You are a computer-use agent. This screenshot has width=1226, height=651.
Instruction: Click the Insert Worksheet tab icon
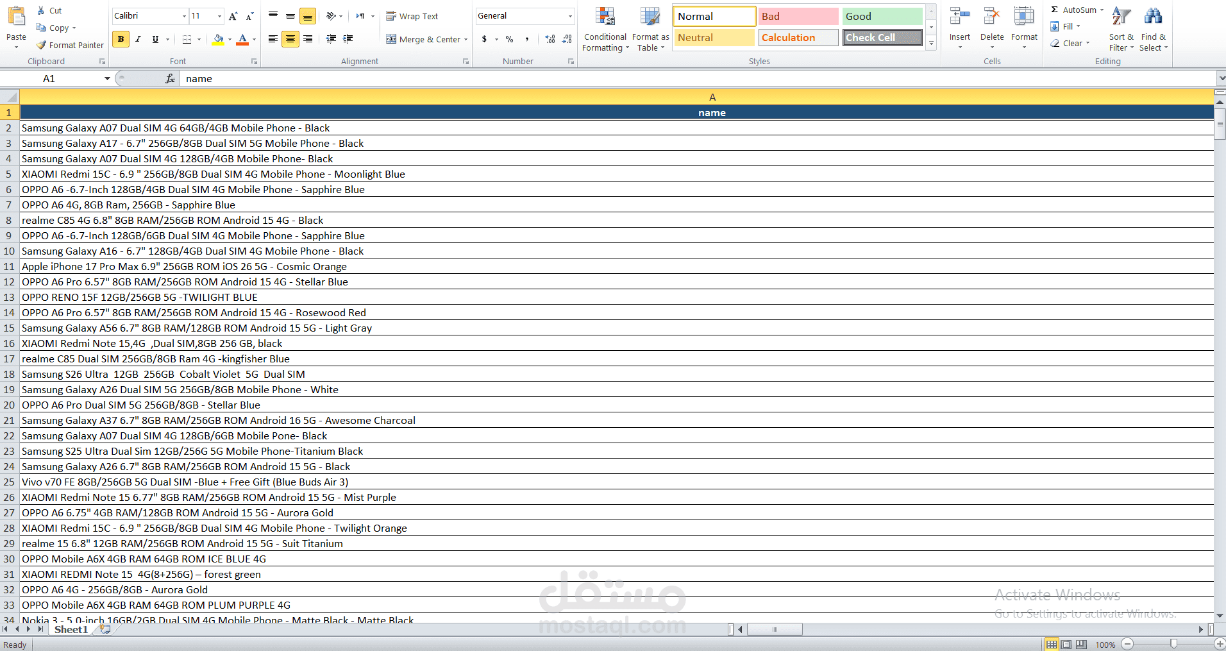tap(105, 629)
